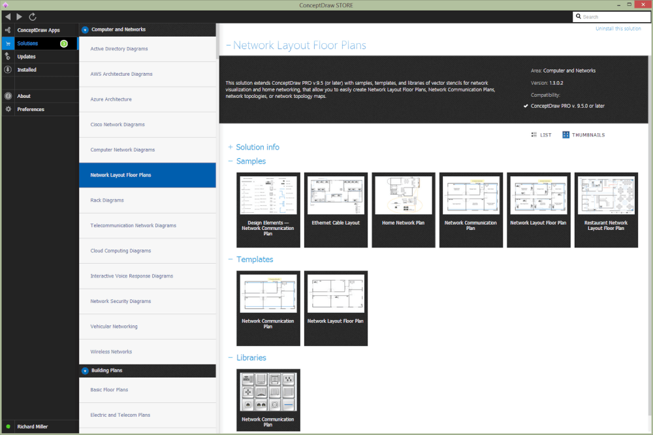This screenshot has height=435, width=653.
Task: Click the green Solutions notification badge
Action: click(64, 43)
